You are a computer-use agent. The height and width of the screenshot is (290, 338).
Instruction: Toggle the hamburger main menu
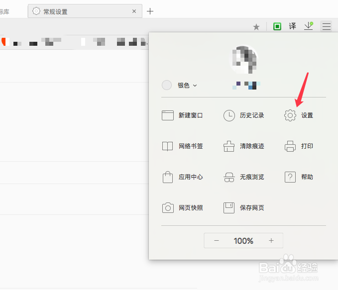tap(326, 26)
